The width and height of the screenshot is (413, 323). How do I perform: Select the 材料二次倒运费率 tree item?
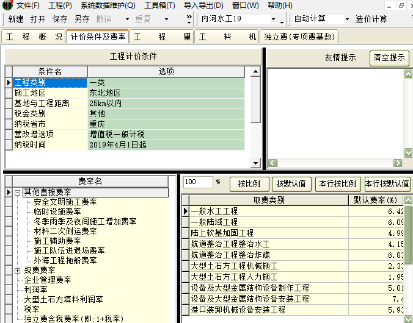click(65, 231)
